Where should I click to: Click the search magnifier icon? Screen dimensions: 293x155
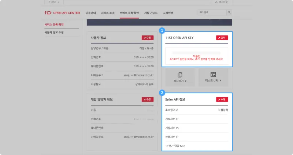click(x=229, y=12)
